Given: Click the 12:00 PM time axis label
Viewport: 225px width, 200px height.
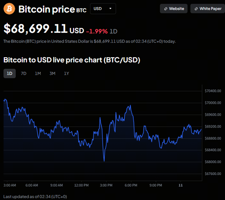Looking at the screenshot, I should [81, 185].
